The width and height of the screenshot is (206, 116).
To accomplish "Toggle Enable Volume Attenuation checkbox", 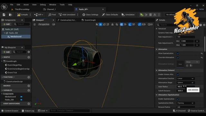I will point(178,74).
